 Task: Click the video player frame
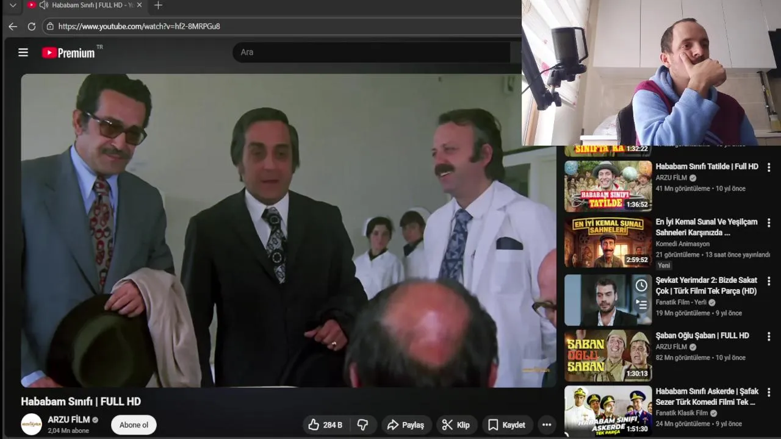pos(289,230)
